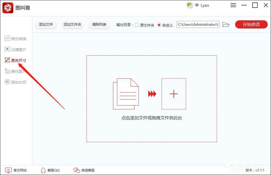Viewport: 271px width, 175px height.
Task: Open the hamburger menu
Action: point(233,5)
